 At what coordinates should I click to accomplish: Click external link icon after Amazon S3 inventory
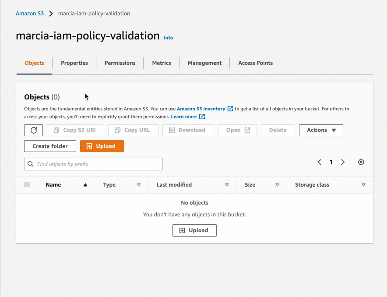pos(230,109)
